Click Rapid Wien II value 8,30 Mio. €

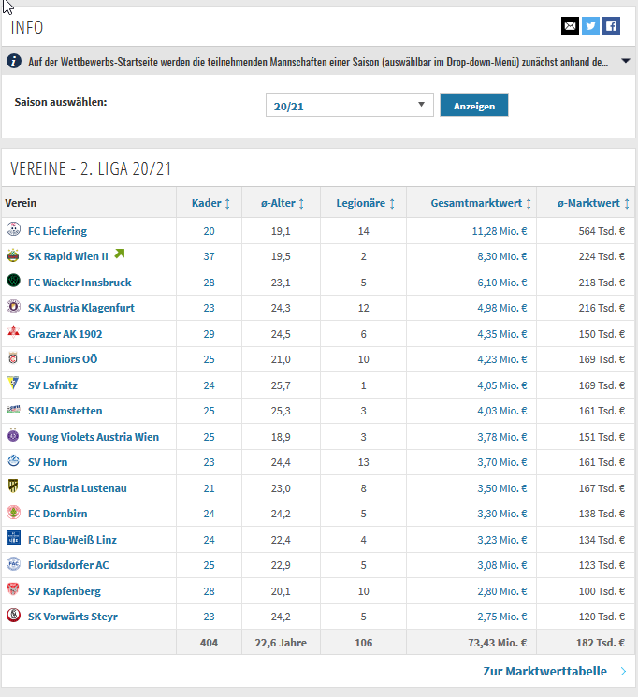point(502,256)
